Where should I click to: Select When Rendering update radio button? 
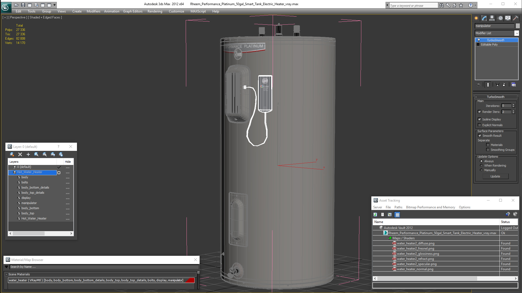[x=481, y=165]
